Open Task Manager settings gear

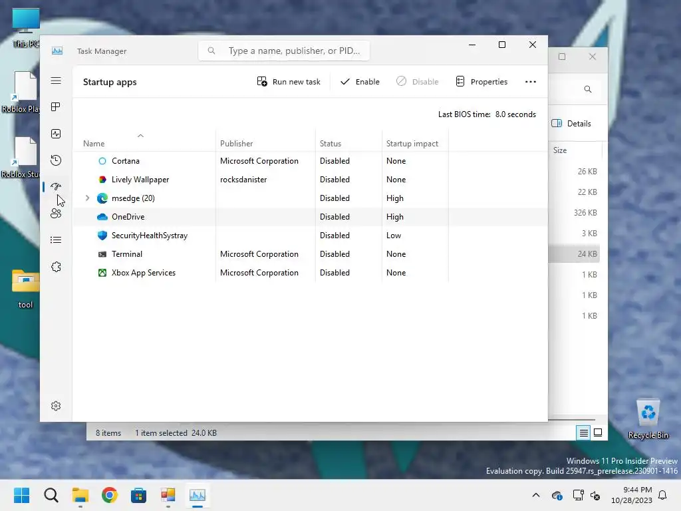point(56,406)
